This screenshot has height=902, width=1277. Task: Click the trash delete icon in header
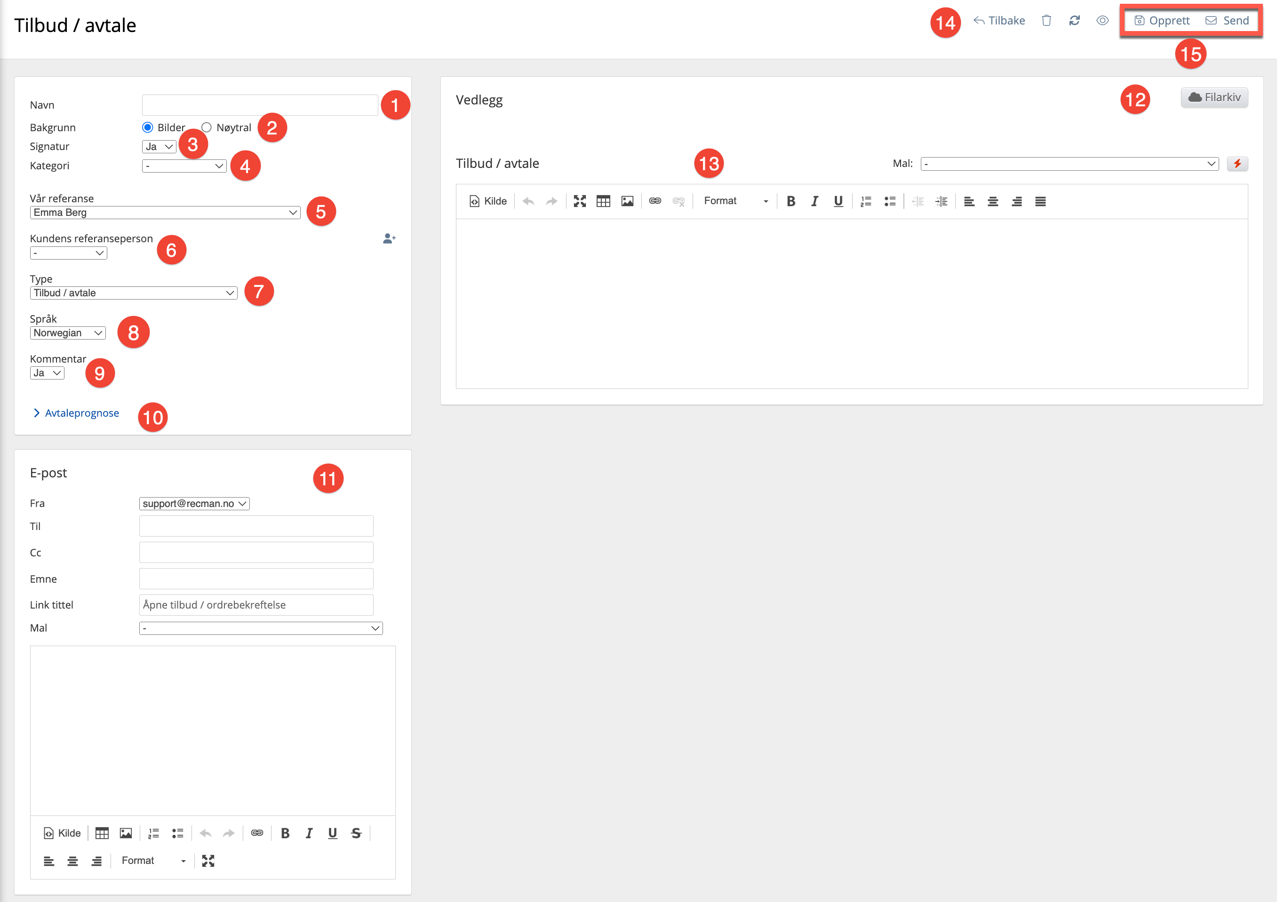1046,21
